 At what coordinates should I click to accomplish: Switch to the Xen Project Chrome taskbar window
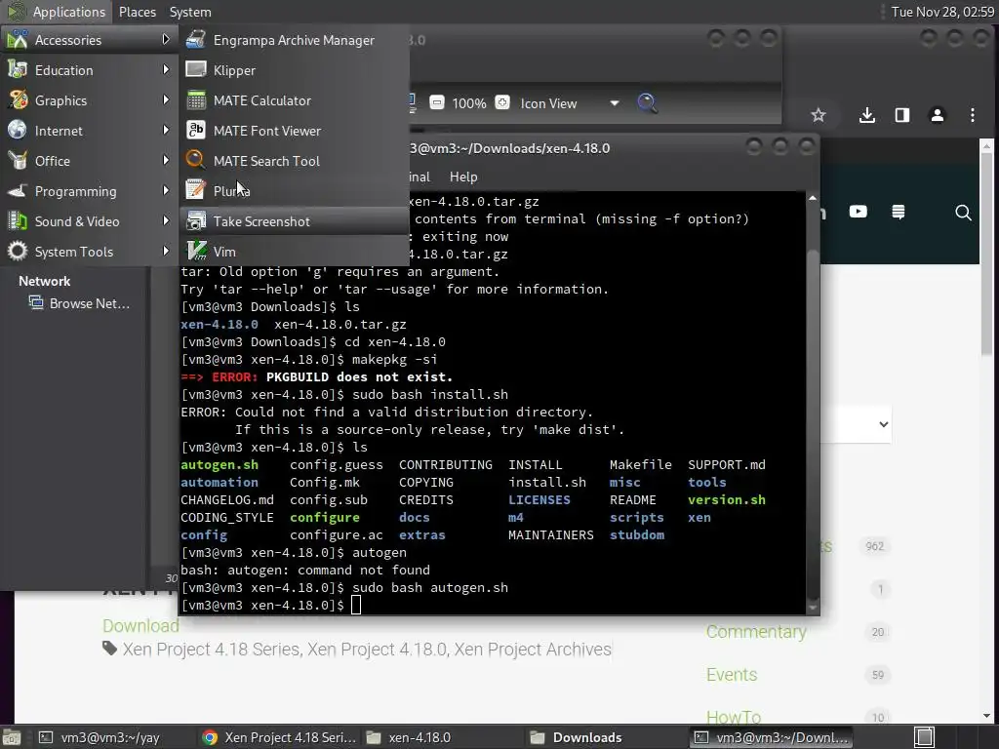[x=279, y=737]
